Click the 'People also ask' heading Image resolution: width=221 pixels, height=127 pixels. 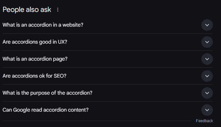point(27,10)
